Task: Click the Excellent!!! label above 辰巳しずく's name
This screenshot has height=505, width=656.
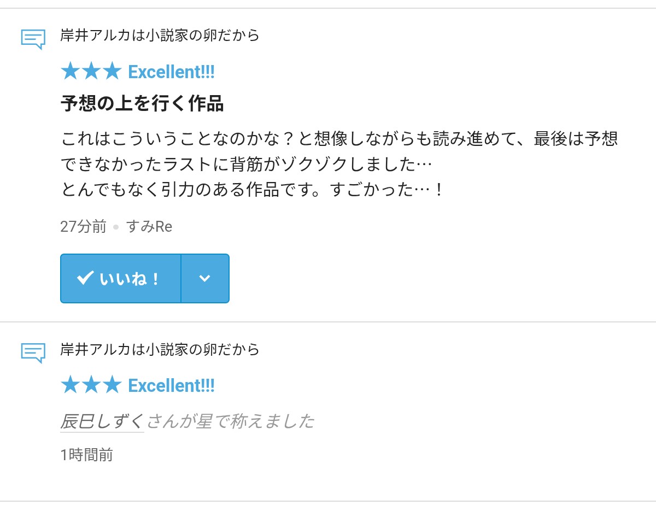Action: click(x=171, y=385)
